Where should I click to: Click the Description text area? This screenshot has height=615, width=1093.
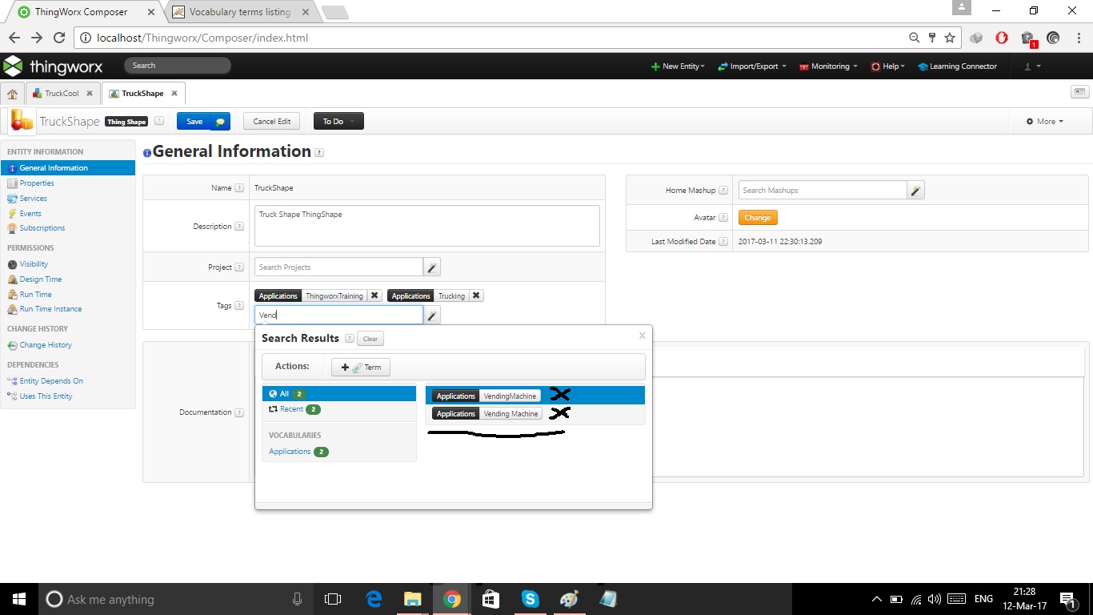pyautogui.click(x=426, y=226)
